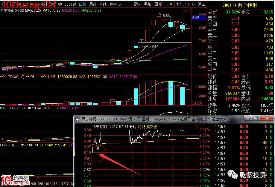275x187 pixels.
Task: Click the red layout icon in the 分时 popup chart header
Action: point(197,126)
